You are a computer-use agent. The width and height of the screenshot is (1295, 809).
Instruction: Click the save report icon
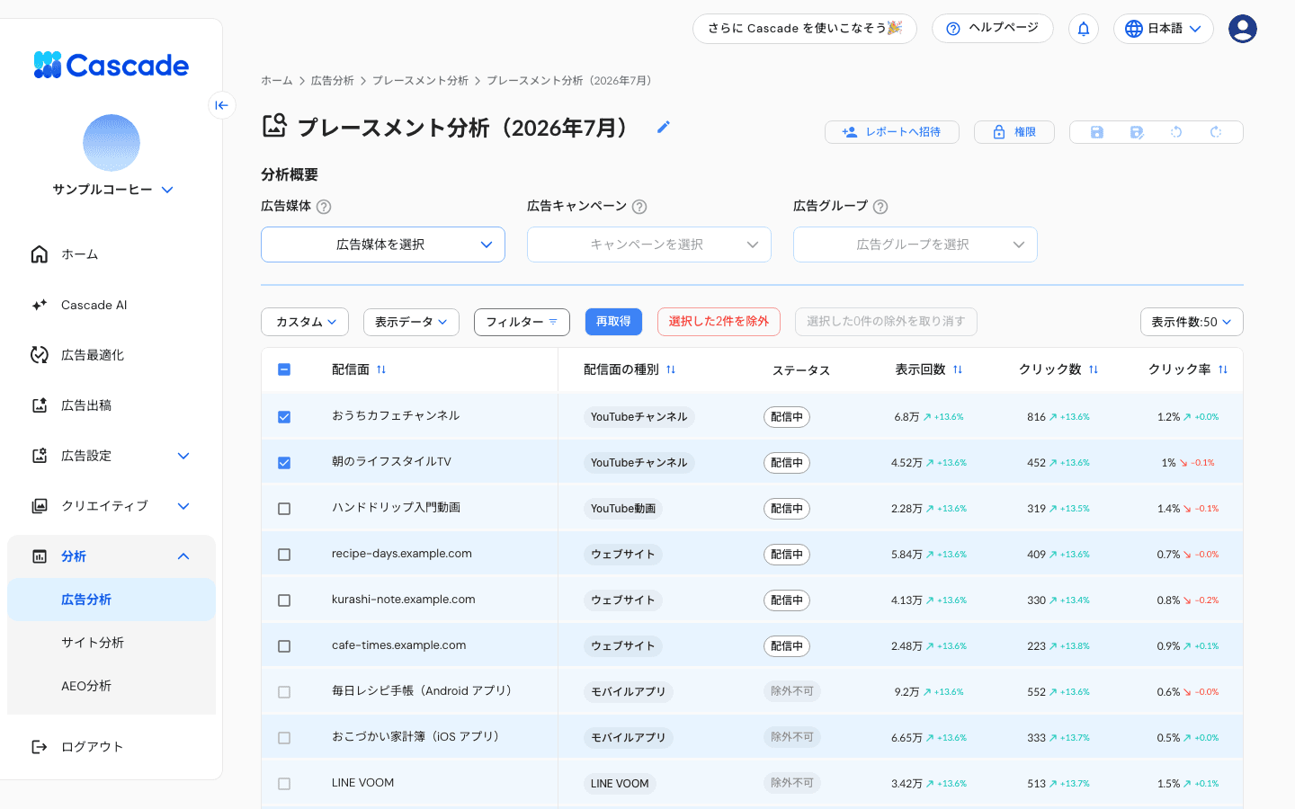coord(1097,132)
